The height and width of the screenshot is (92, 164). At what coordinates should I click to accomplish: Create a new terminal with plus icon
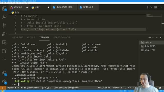(x=150, y=38)
